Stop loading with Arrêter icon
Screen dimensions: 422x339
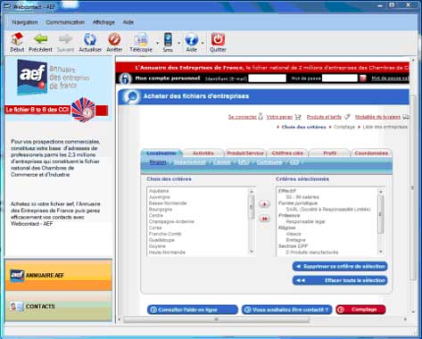(x=114, y=42)
